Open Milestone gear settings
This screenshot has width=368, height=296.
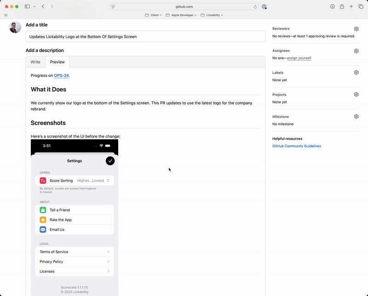click(356, 117)
